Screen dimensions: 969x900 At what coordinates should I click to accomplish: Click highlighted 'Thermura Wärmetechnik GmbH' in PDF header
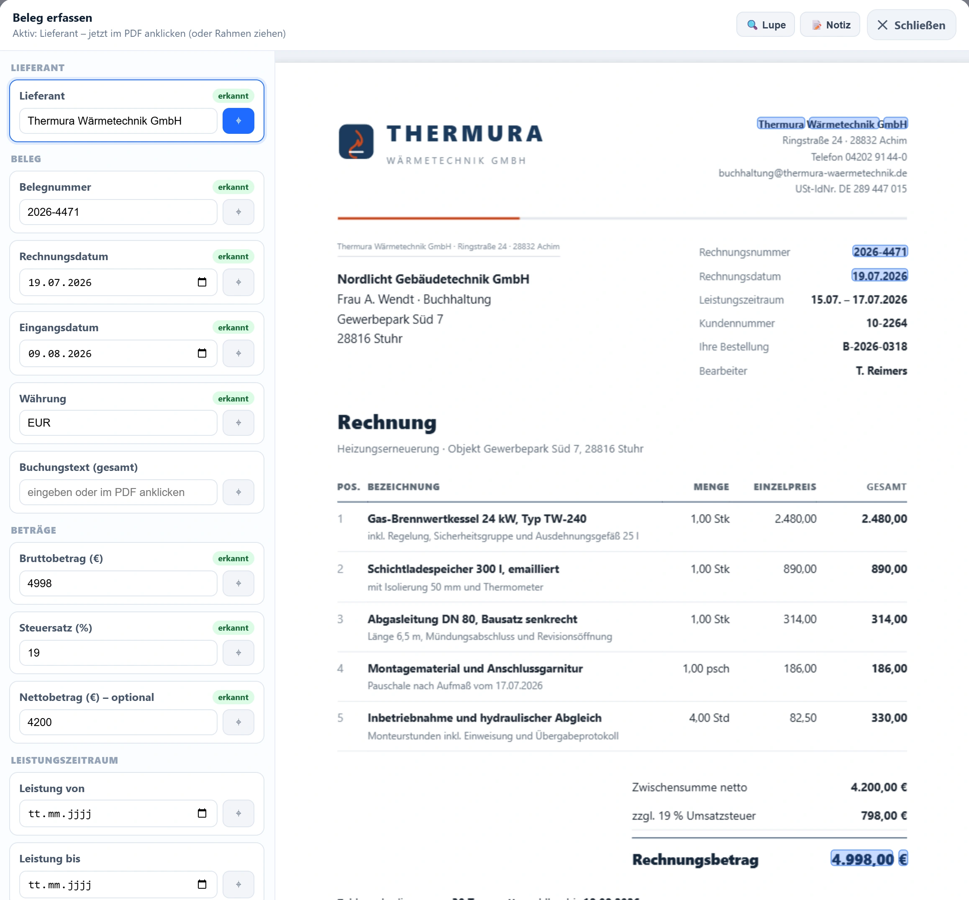[x=832, y=124]
